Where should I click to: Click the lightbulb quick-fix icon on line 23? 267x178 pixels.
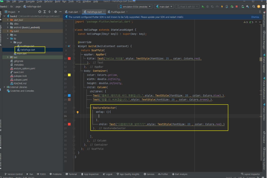pos(77,112)
